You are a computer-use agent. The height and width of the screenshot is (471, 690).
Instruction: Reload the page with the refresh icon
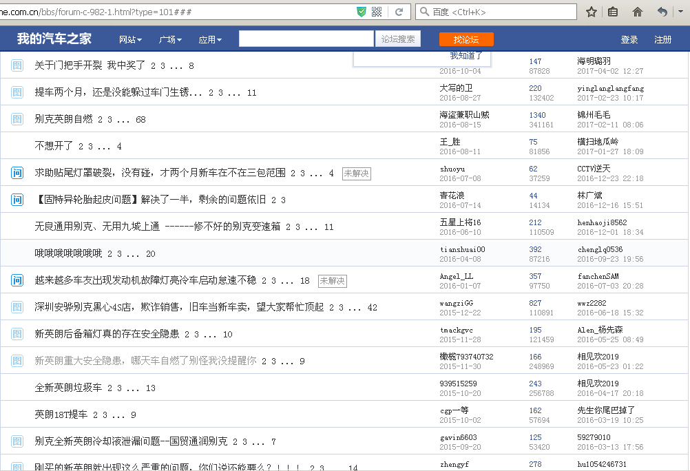point(399,12)
